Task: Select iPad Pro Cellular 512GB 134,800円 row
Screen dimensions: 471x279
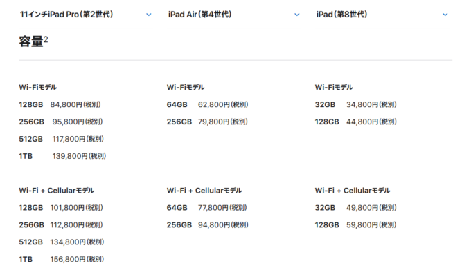Action: pyautogui.click(x=61, y=242)
